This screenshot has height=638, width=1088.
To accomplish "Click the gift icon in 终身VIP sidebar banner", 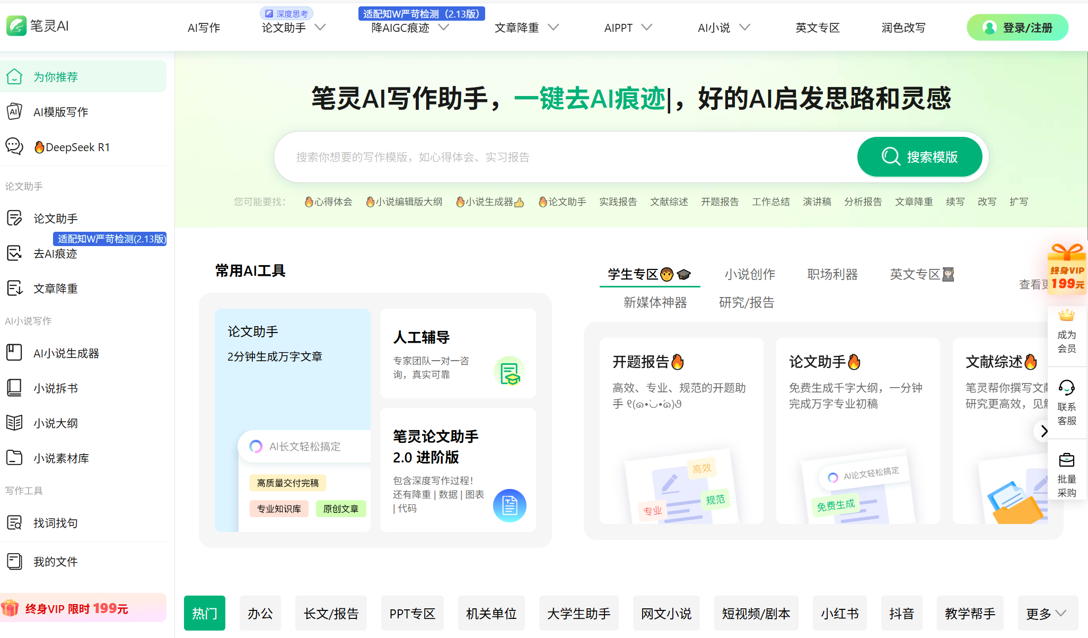I will coord(10,608).
